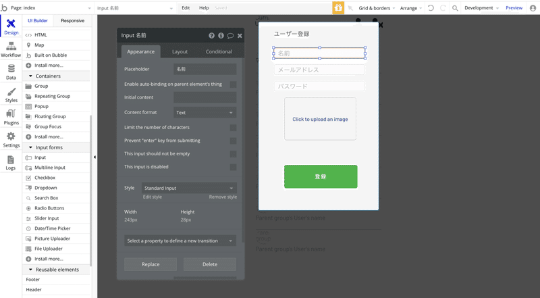Viewport: 540px width, 298px height.
Task: Open the new transition property dropdown
Action: click(x=180, y=241)
